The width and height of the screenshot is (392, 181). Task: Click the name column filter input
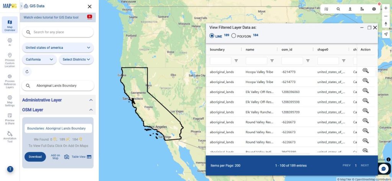(x=256, y=61)
